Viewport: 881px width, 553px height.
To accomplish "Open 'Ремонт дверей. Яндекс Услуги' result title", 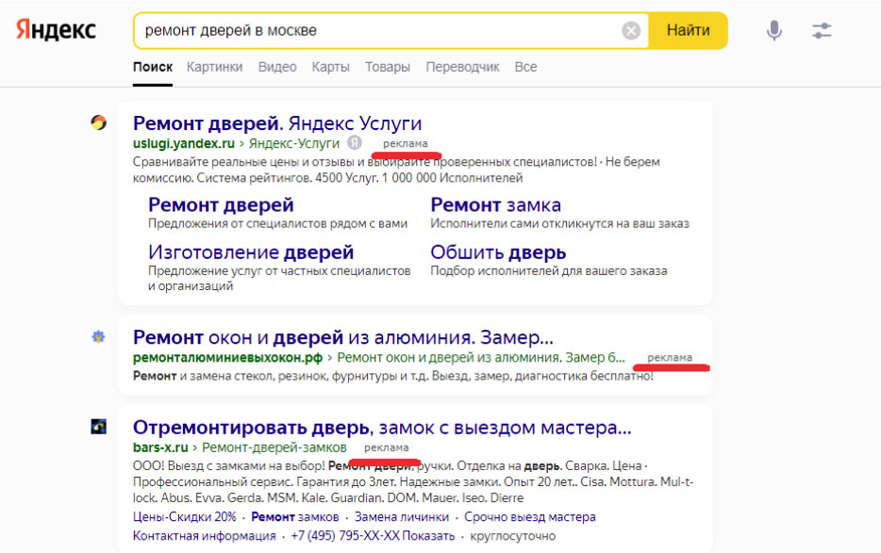I will coord(277,123).
